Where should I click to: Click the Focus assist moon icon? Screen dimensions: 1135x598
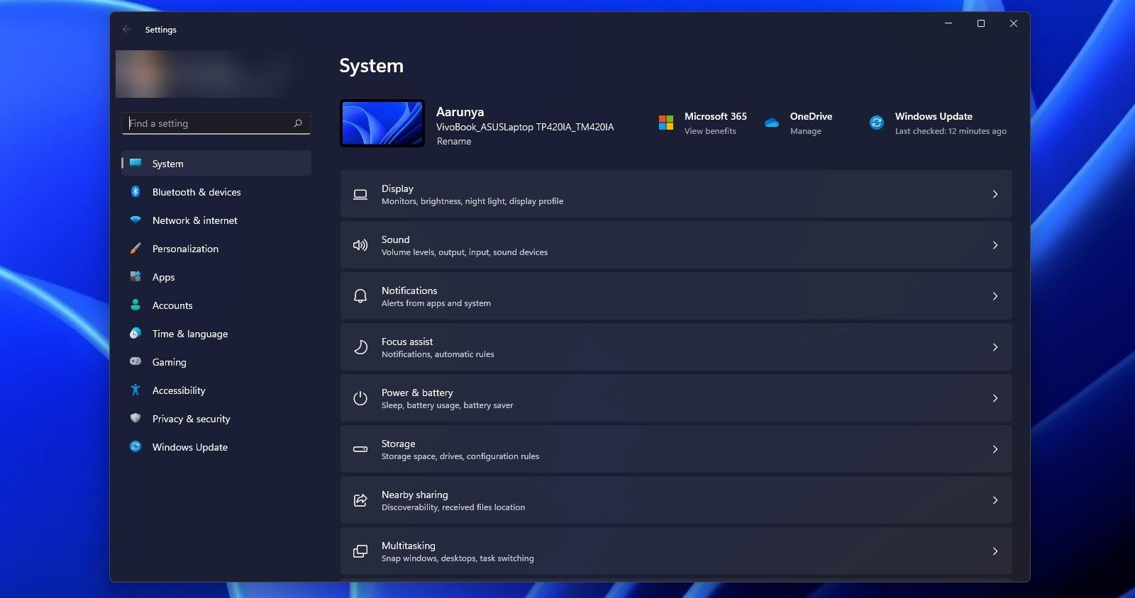click(x=360, y=347)
